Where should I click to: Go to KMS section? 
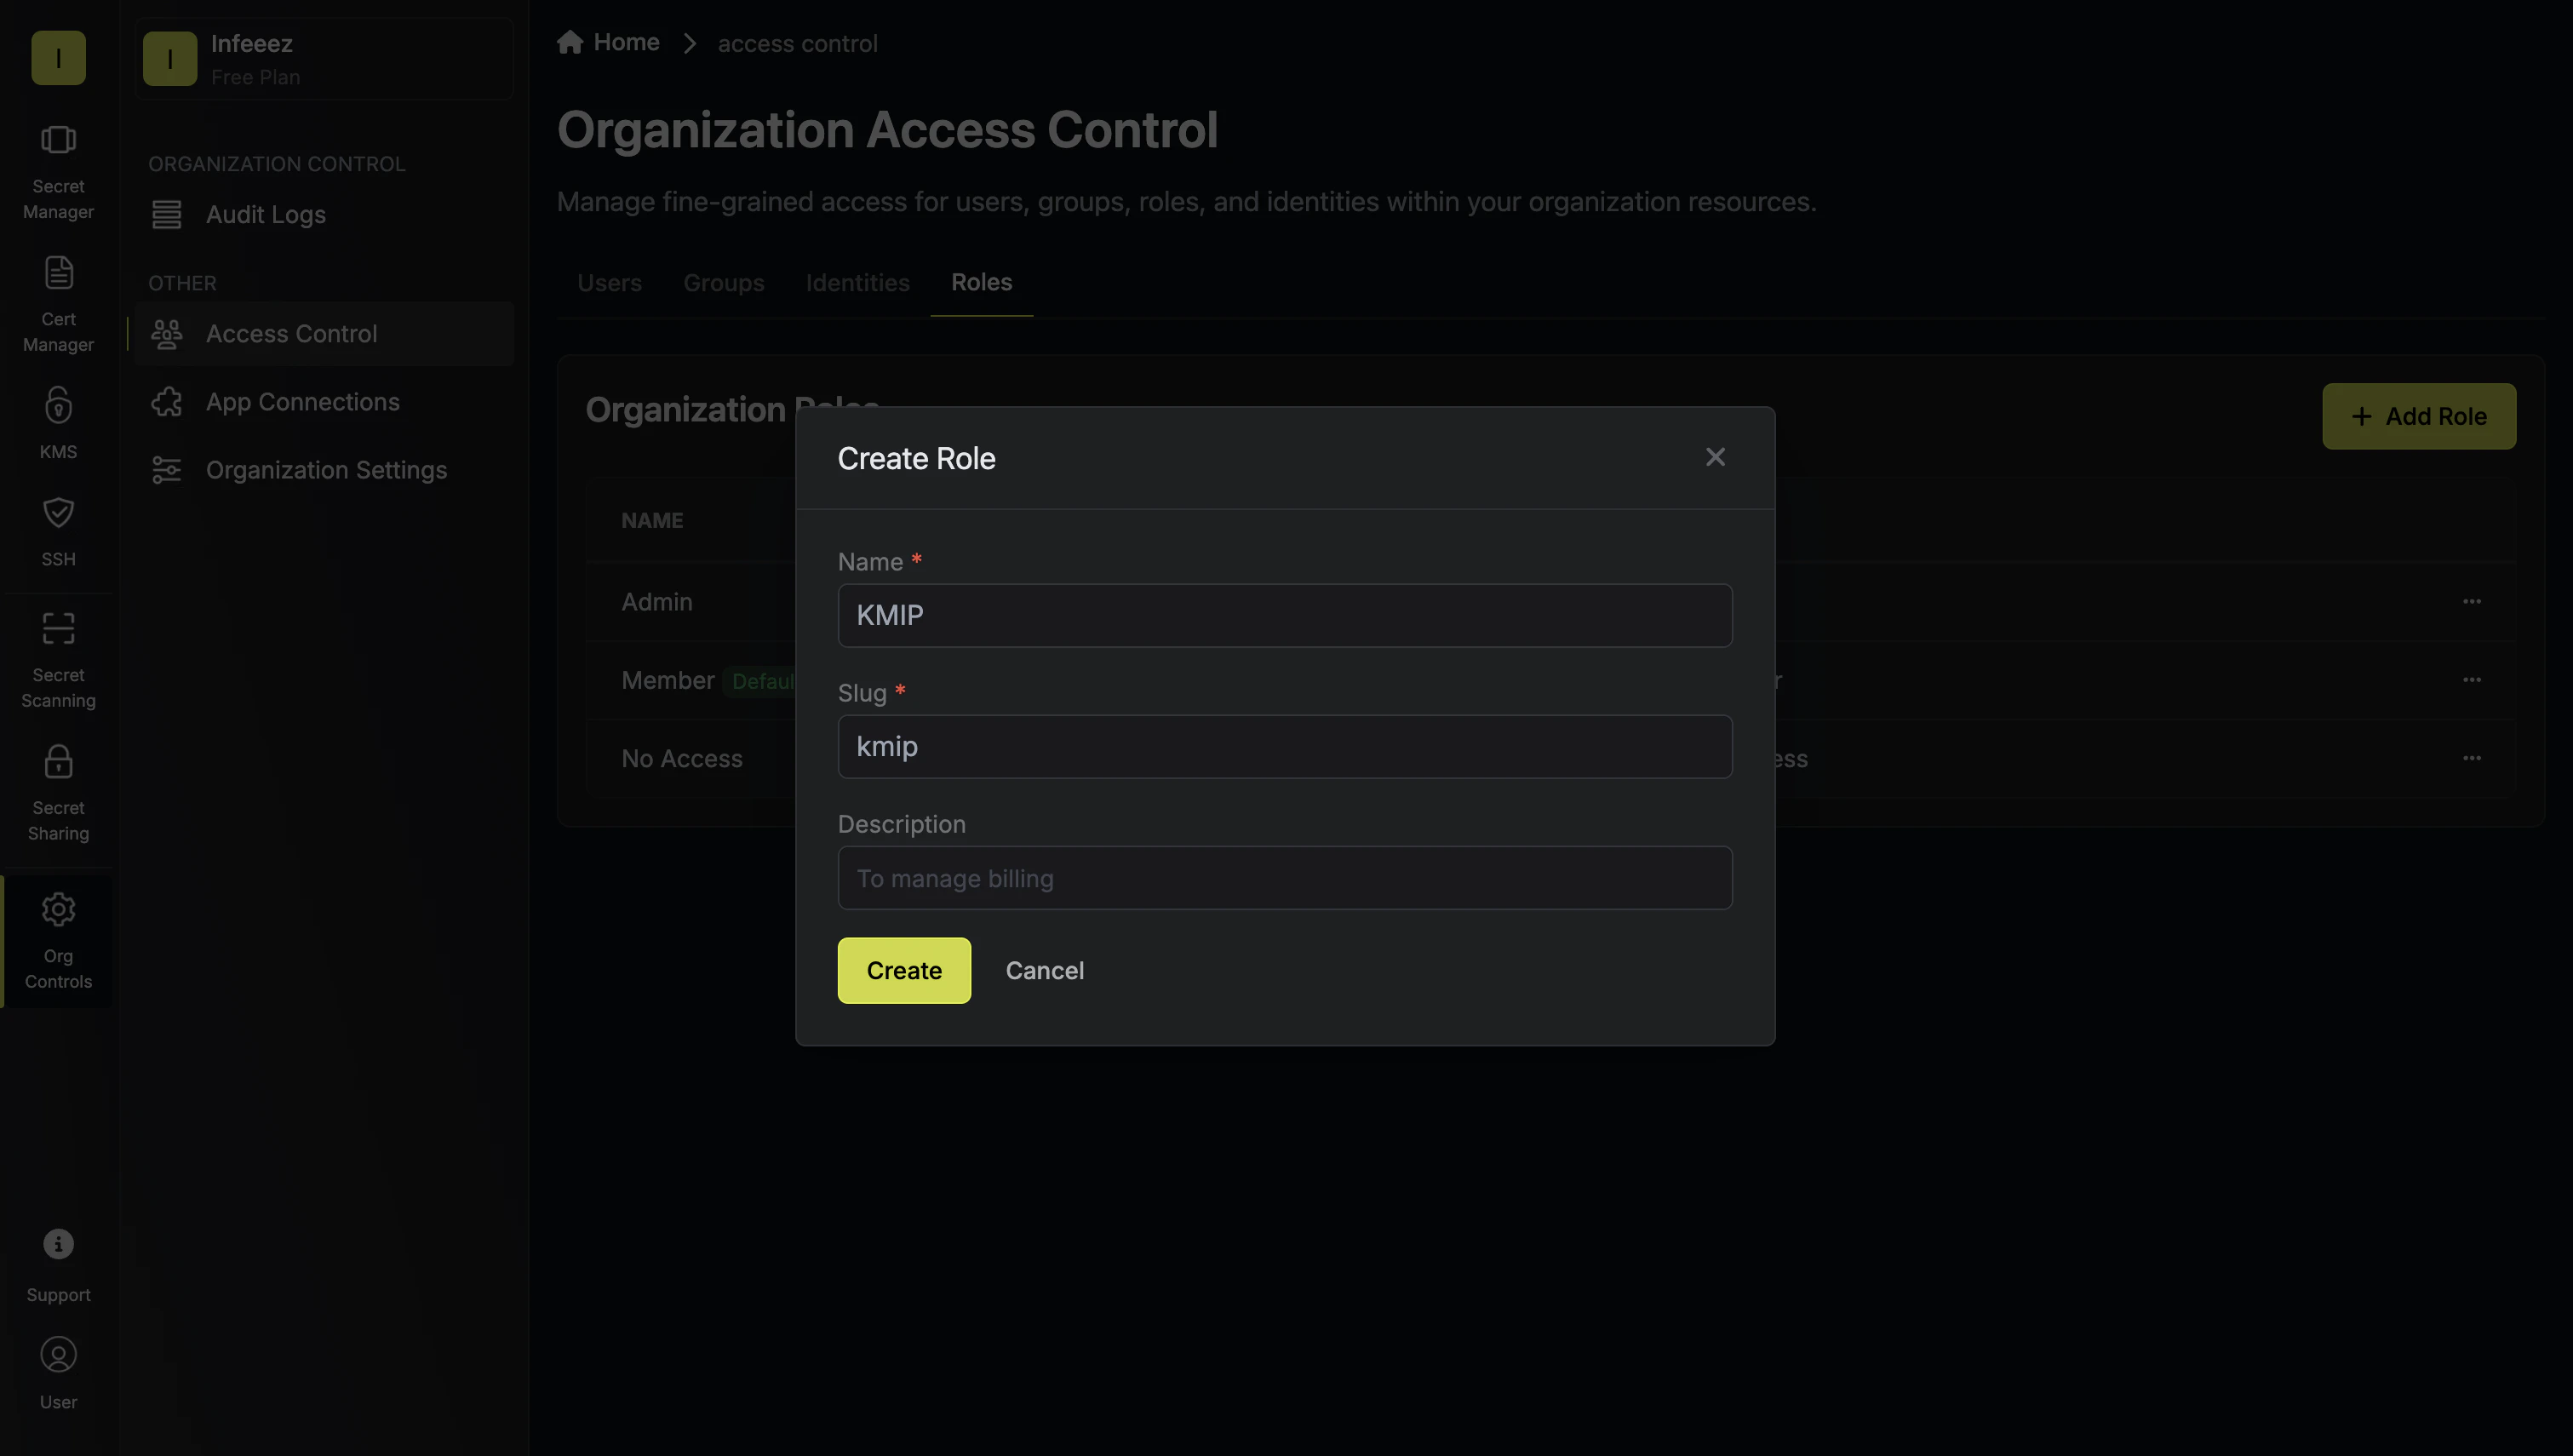click(x=58, y=424)
